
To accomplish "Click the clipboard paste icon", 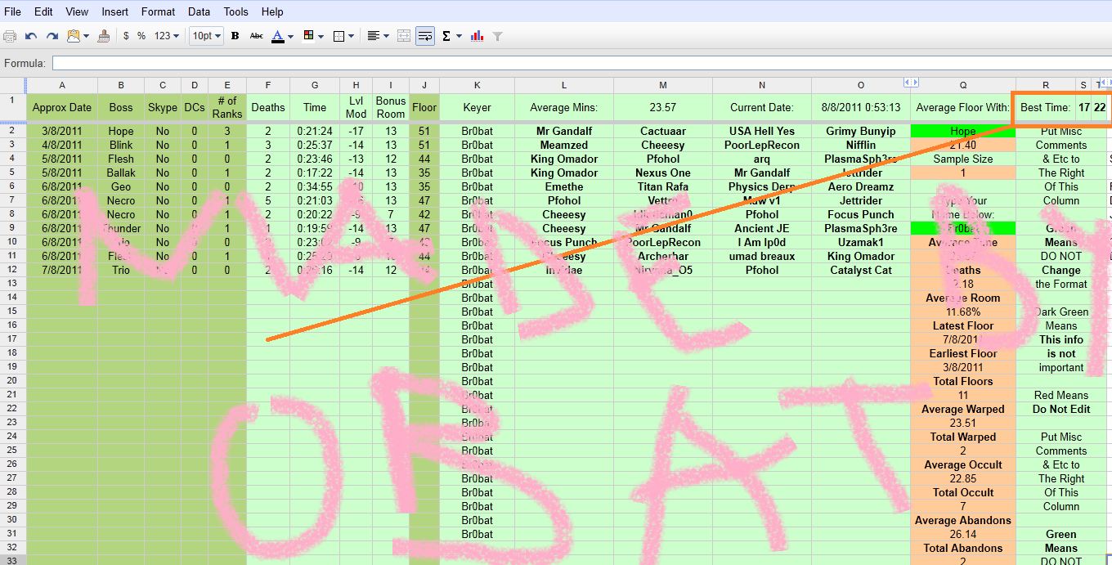I will [x=74, y=36].
